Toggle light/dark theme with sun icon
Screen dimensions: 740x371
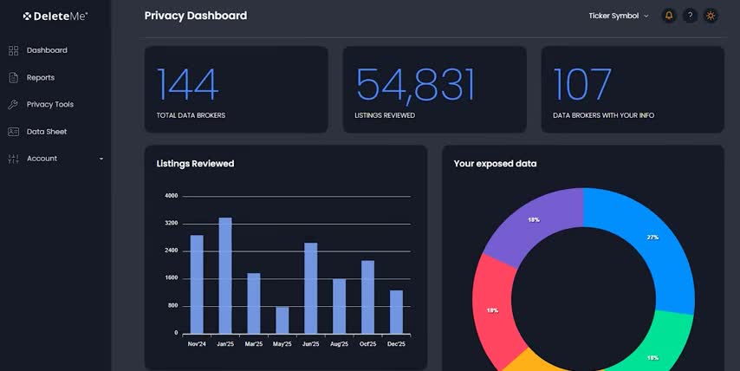(x=711, y=16)
